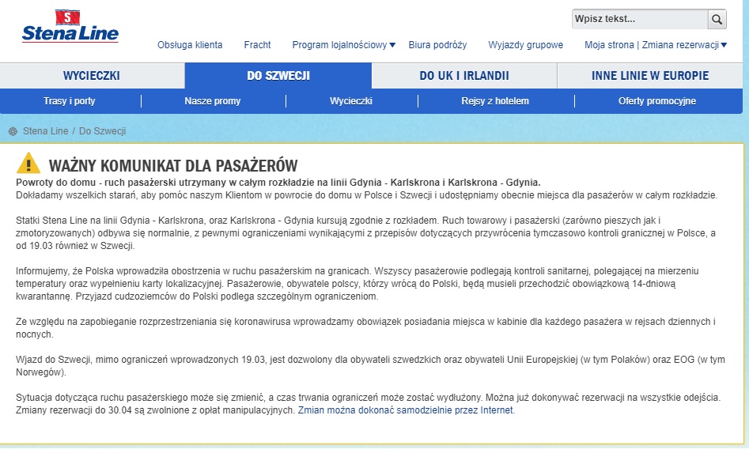Open the Fracht link
Viewport: 749px width, 453px height.
[x=258, y=45]
